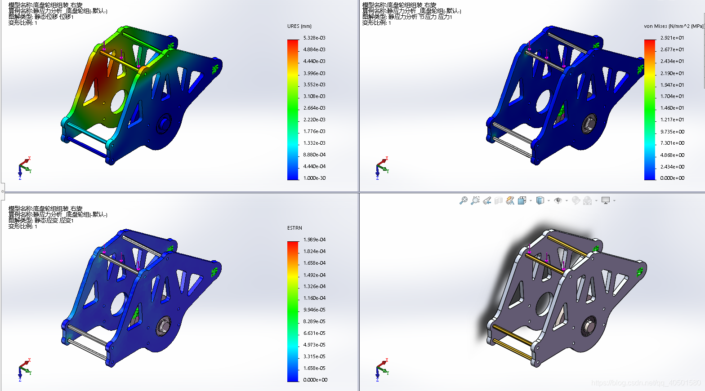705x391 pixels.
Task: Click stress legend value "1.460e+01"
Action: tap(672, 108)
